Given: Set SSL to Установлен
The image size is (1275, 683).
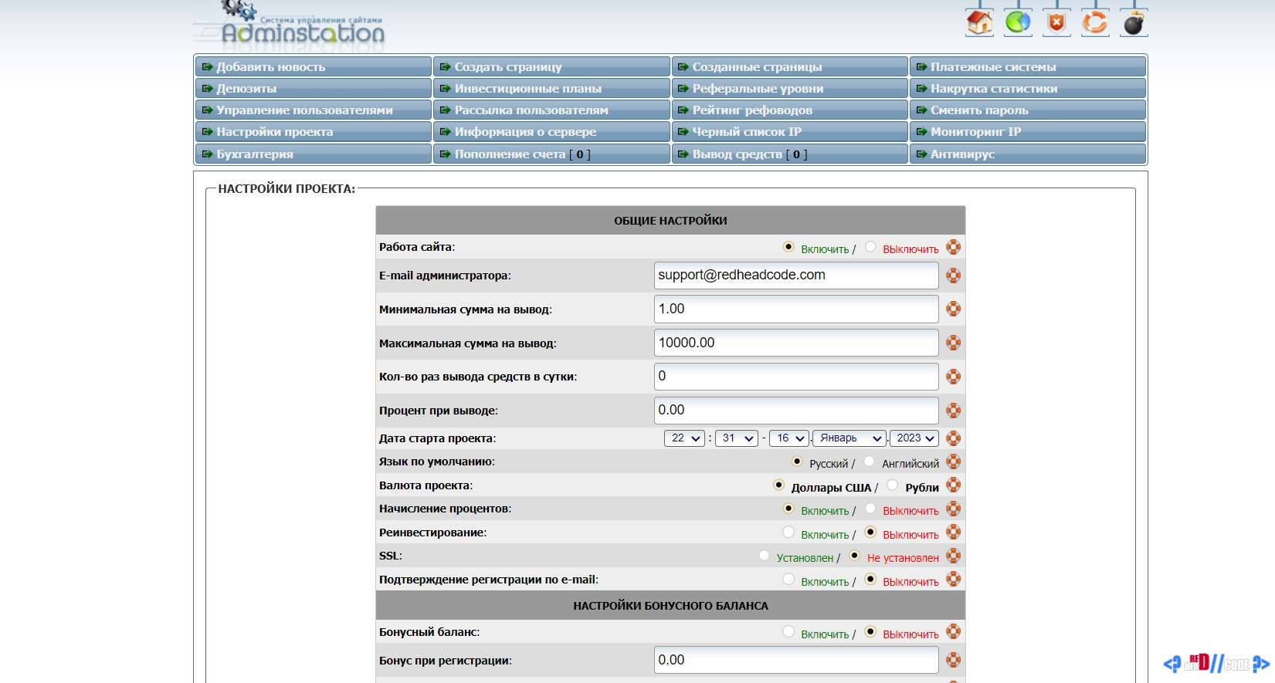Looking at the screenshot, I should tap(764, 556).
